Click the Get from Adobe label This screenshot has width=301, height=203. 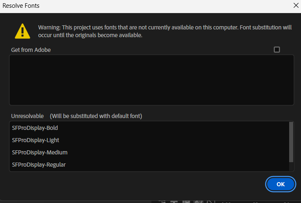tap(31, 50)
